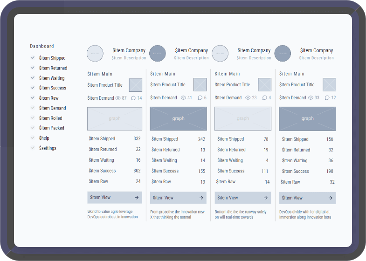Select $item Demand in the sidebar

52,108
